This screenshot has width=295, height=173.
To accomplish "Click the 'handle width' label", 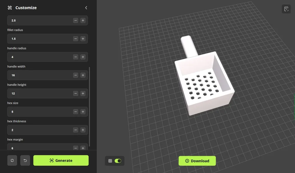I will [x=16, y=67].
